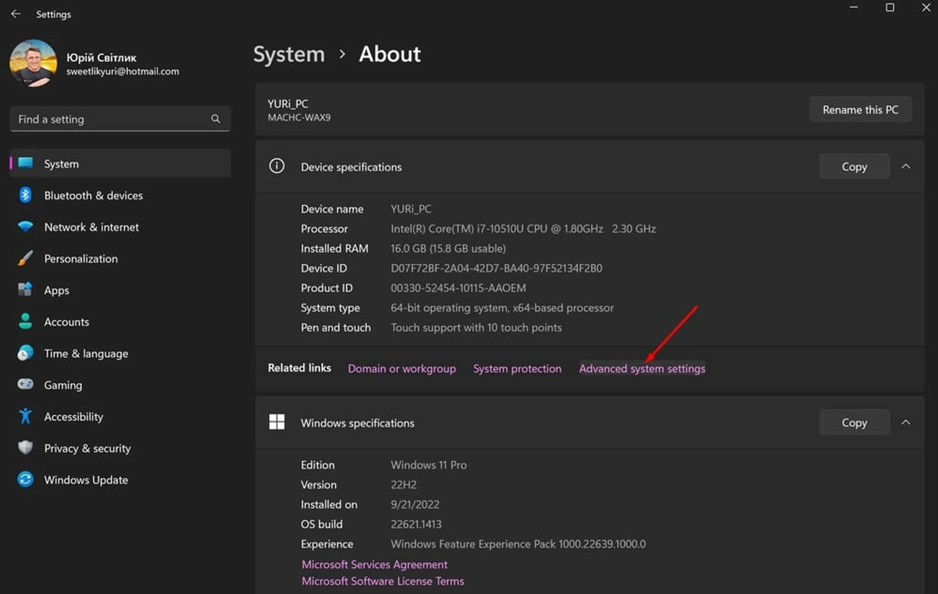Open Gaming settings label
Viewport: 938px width, 594px height.
tap(63, 385)
